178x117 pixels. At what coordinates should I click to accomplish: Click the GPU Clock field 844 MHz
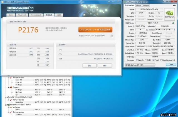coord(140,50)
